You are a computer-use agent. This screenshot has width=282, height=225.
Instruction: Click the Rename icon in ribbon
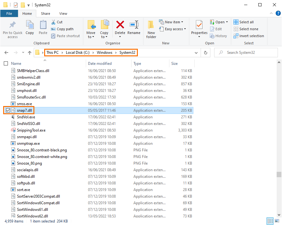134,25
